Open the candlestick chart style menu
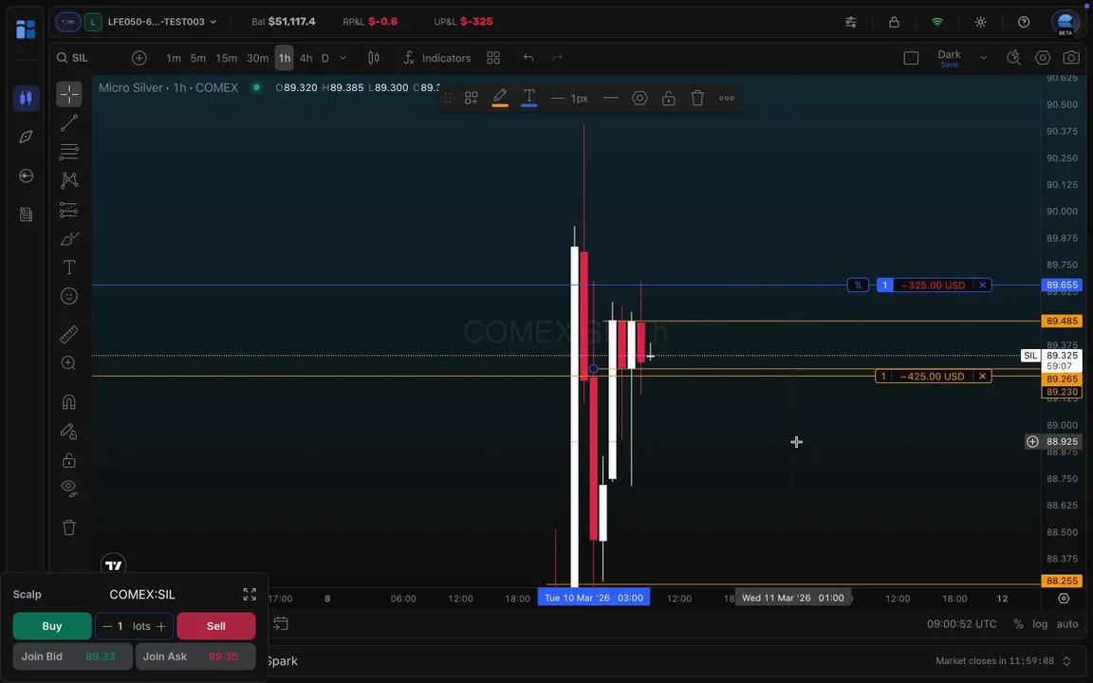The height and width of the screenshot is (683, 1093). pyautogui.click(x=374, y=58)
